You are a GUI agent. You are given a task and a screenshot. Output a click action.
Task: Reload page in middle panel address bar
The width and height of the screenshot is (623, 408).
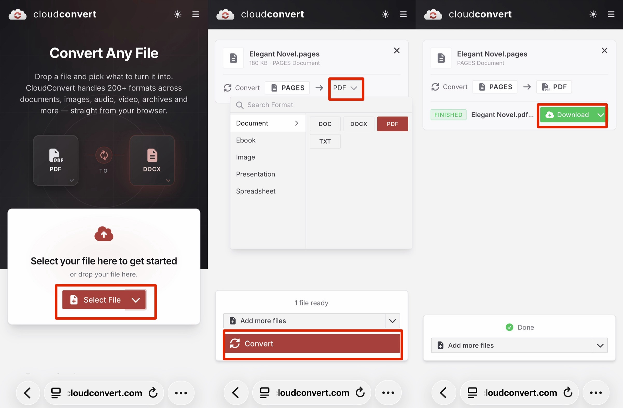pos(360,392)
